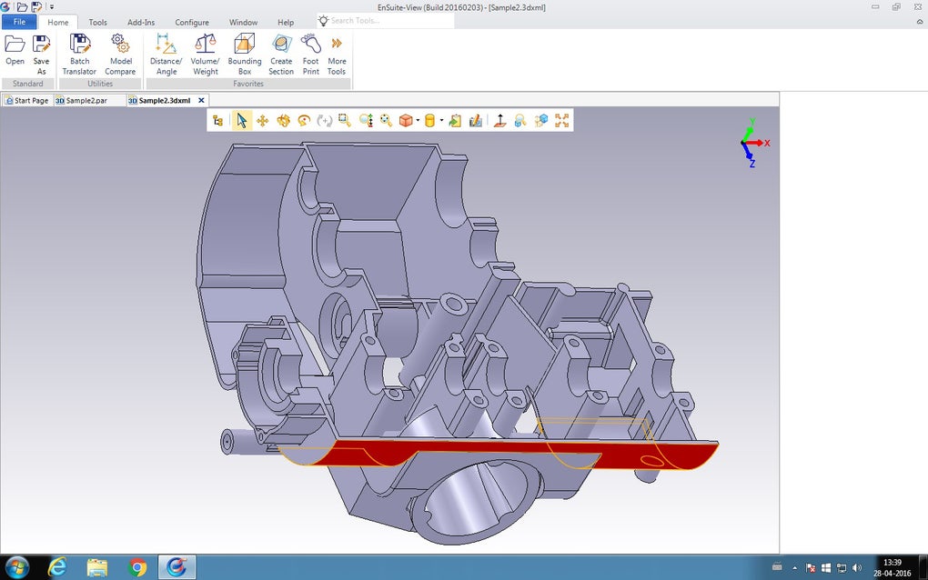Click the Action Center flag icon
The image size is (928, 580).
[811, 568]
